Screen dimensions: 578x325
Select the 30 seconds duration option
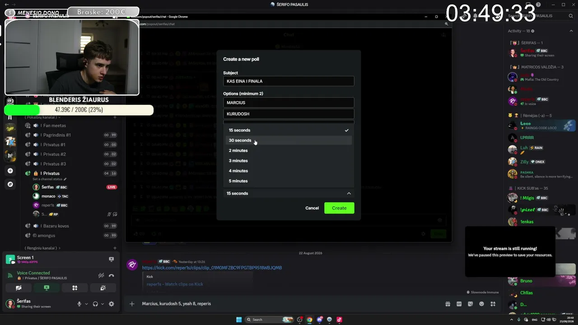289,140
